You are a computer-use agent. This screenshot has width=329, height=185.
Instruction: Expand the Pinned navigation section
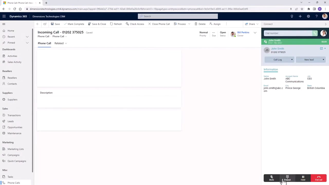pyautogui.click(x=27, y=43)
